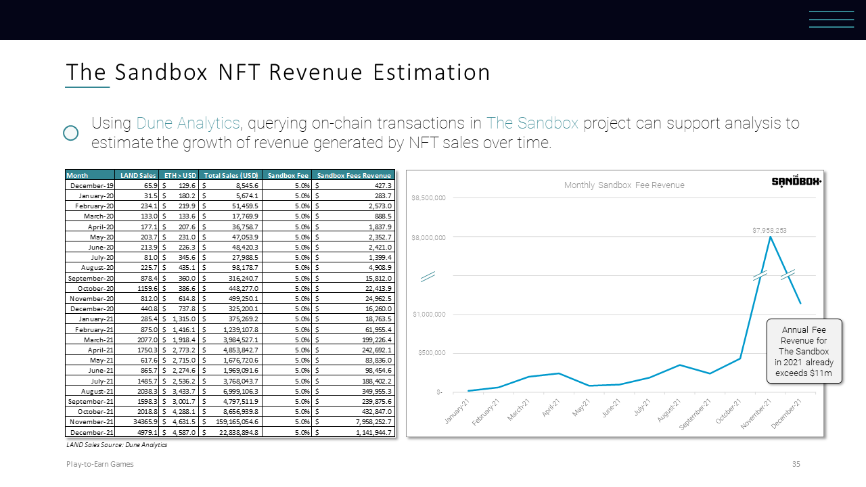866x487 pixels.
Task: Click the Total Sales (USD) column header
Action: point(230,175)
